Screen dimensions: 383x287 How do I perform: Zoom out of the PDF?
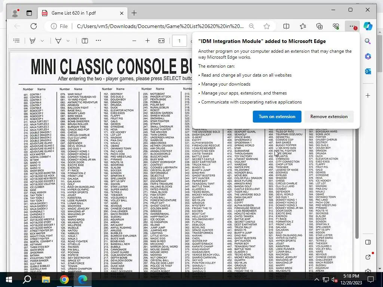click(134, 41)
